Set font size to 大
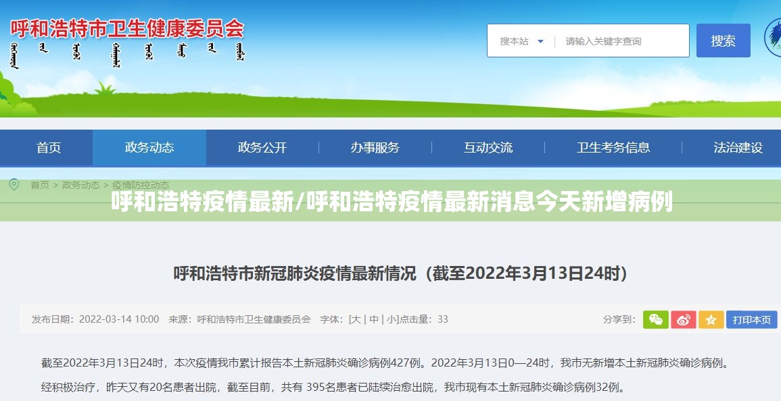 pos(356,319)
